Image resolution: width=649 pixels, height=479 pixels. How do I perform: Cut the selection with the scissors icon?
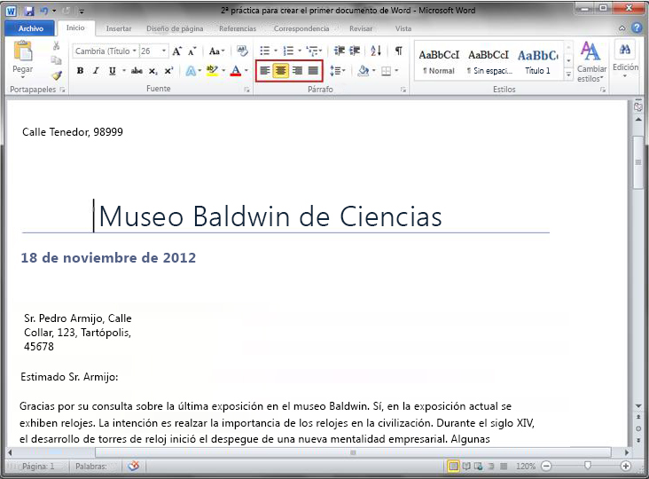click(56, 46)
